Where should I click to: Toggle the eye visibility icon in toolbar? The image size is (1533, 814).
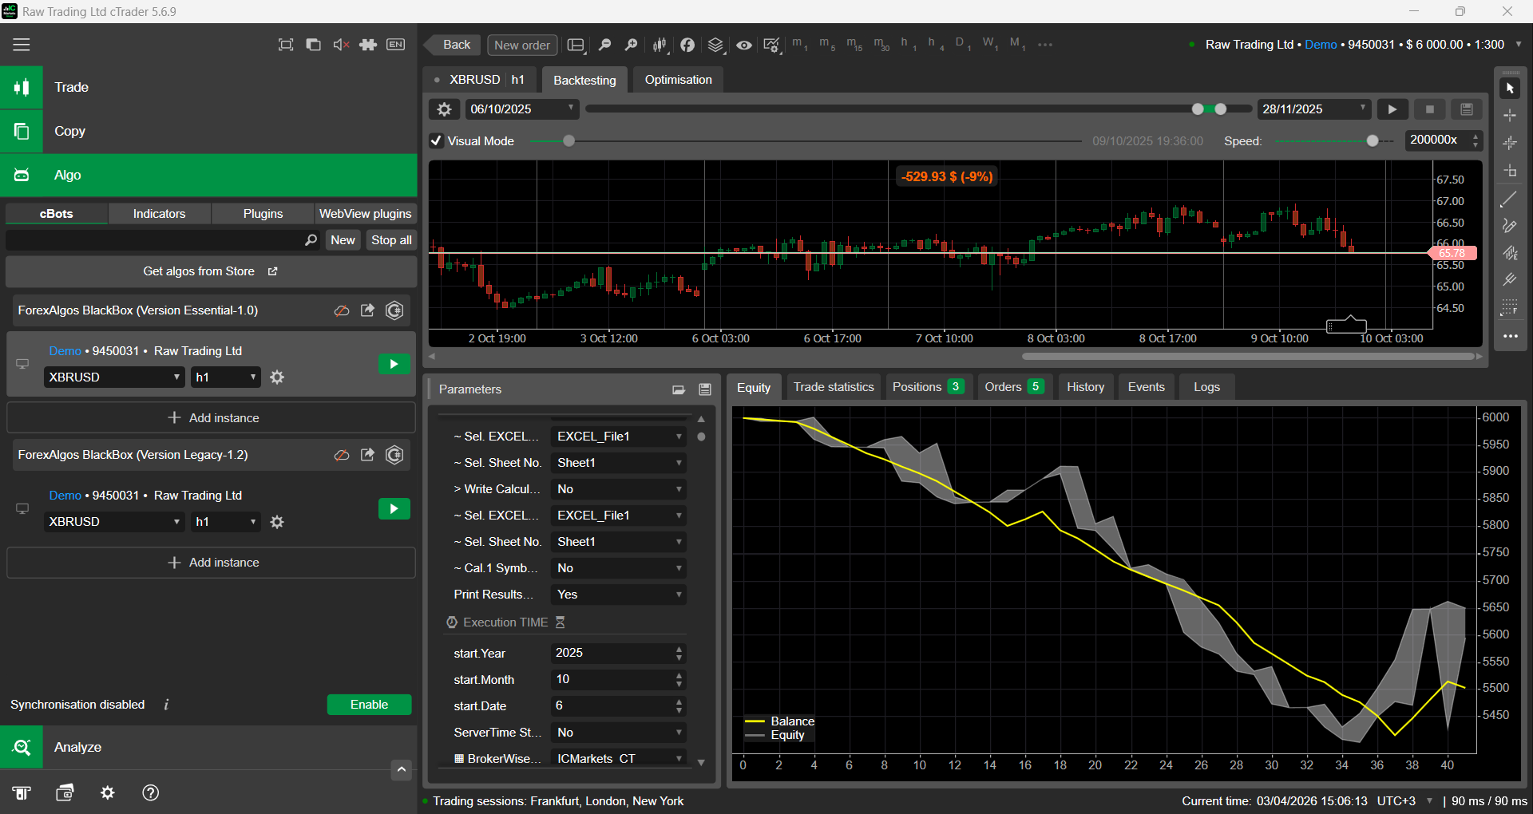pos(744,45)
